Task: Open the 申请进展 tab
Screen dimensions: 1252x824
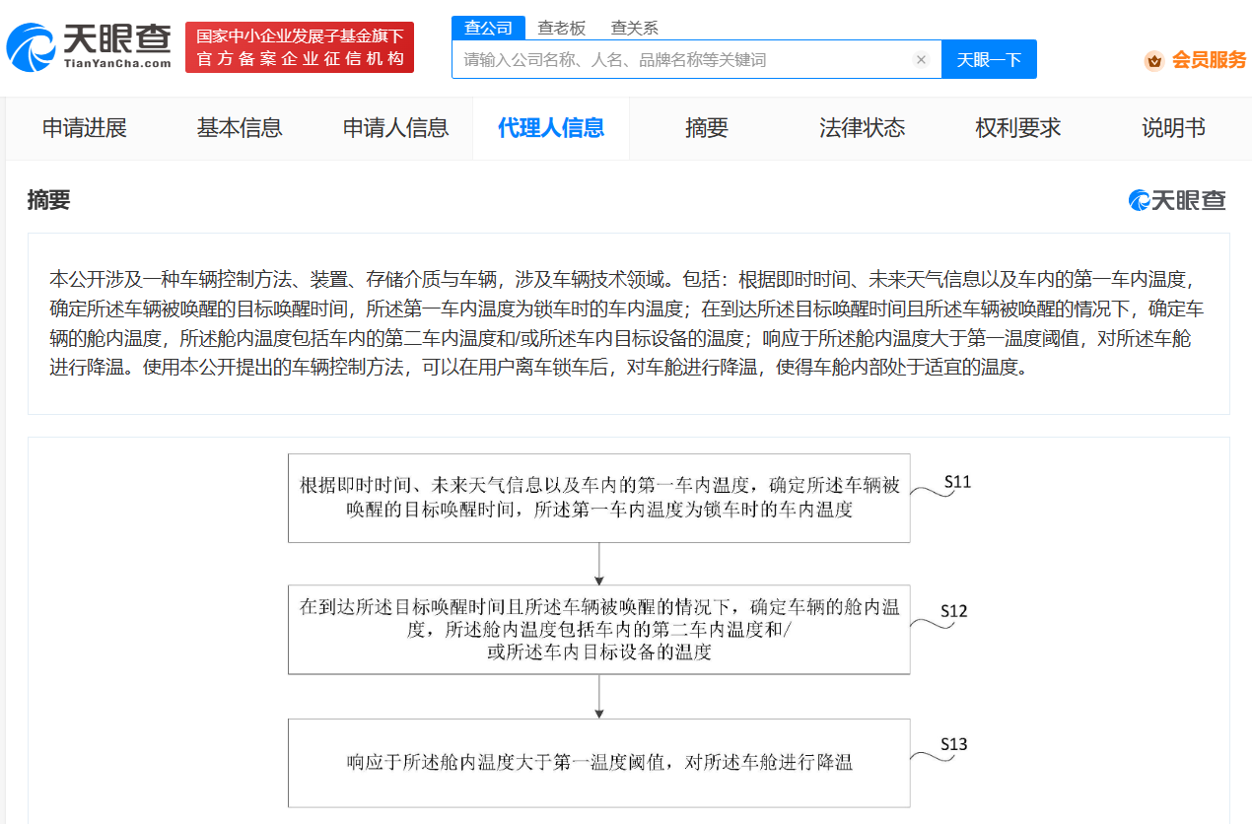Action: 85,128
